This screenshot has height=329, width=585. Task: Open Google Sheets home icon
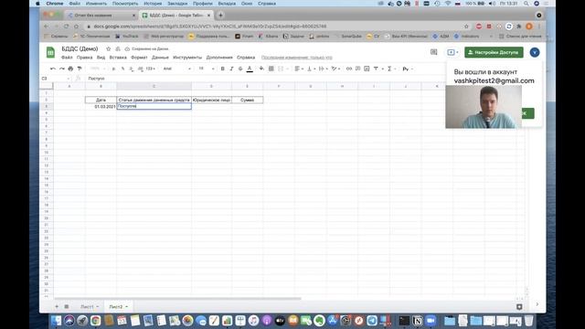[x=50, y=53]
